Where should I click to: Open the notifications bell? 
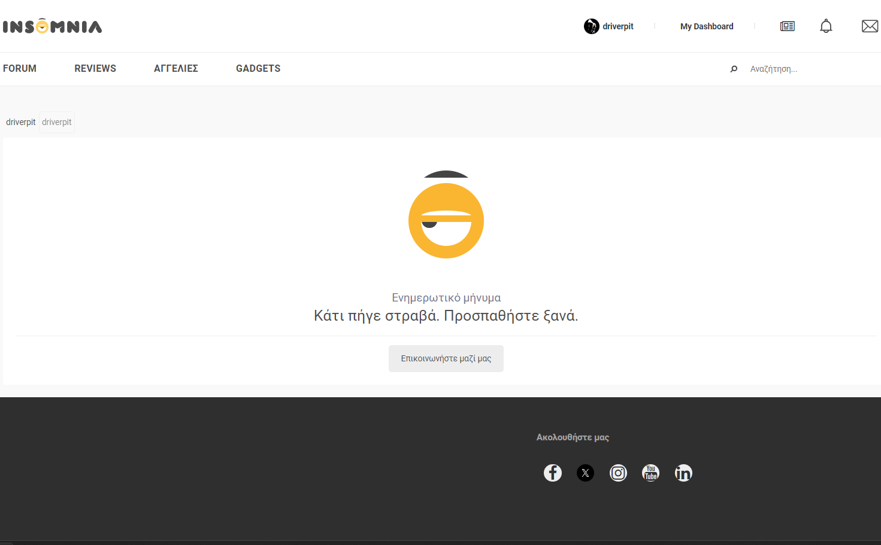(x=826, y=26)
